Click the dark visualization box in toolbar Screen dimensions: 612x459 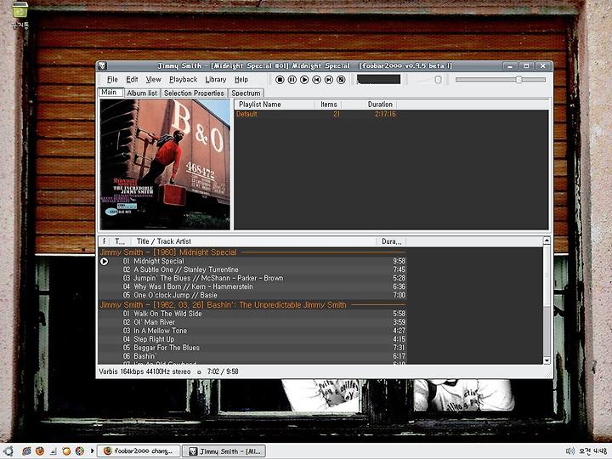(x=378, y=80)
